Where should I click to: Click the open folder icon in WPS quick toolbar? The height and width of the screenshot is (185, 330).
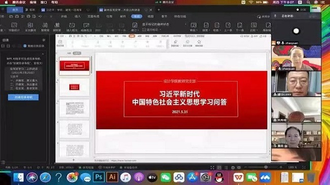11,16
